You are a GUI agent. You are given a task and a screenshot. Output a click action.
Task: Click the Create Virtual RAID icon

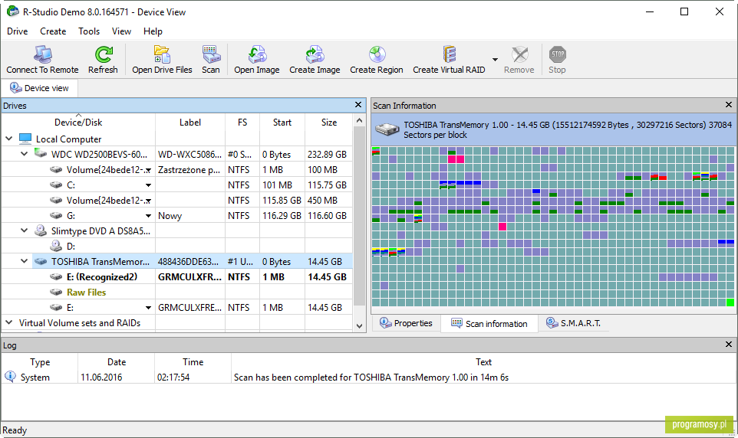click(449, 54)
